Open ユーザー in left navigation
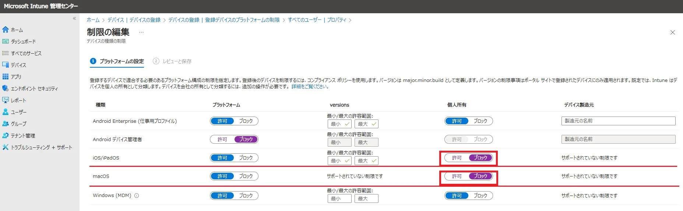Screen dimensions: 683x211 pyautogui.click(x=19, y=112)
